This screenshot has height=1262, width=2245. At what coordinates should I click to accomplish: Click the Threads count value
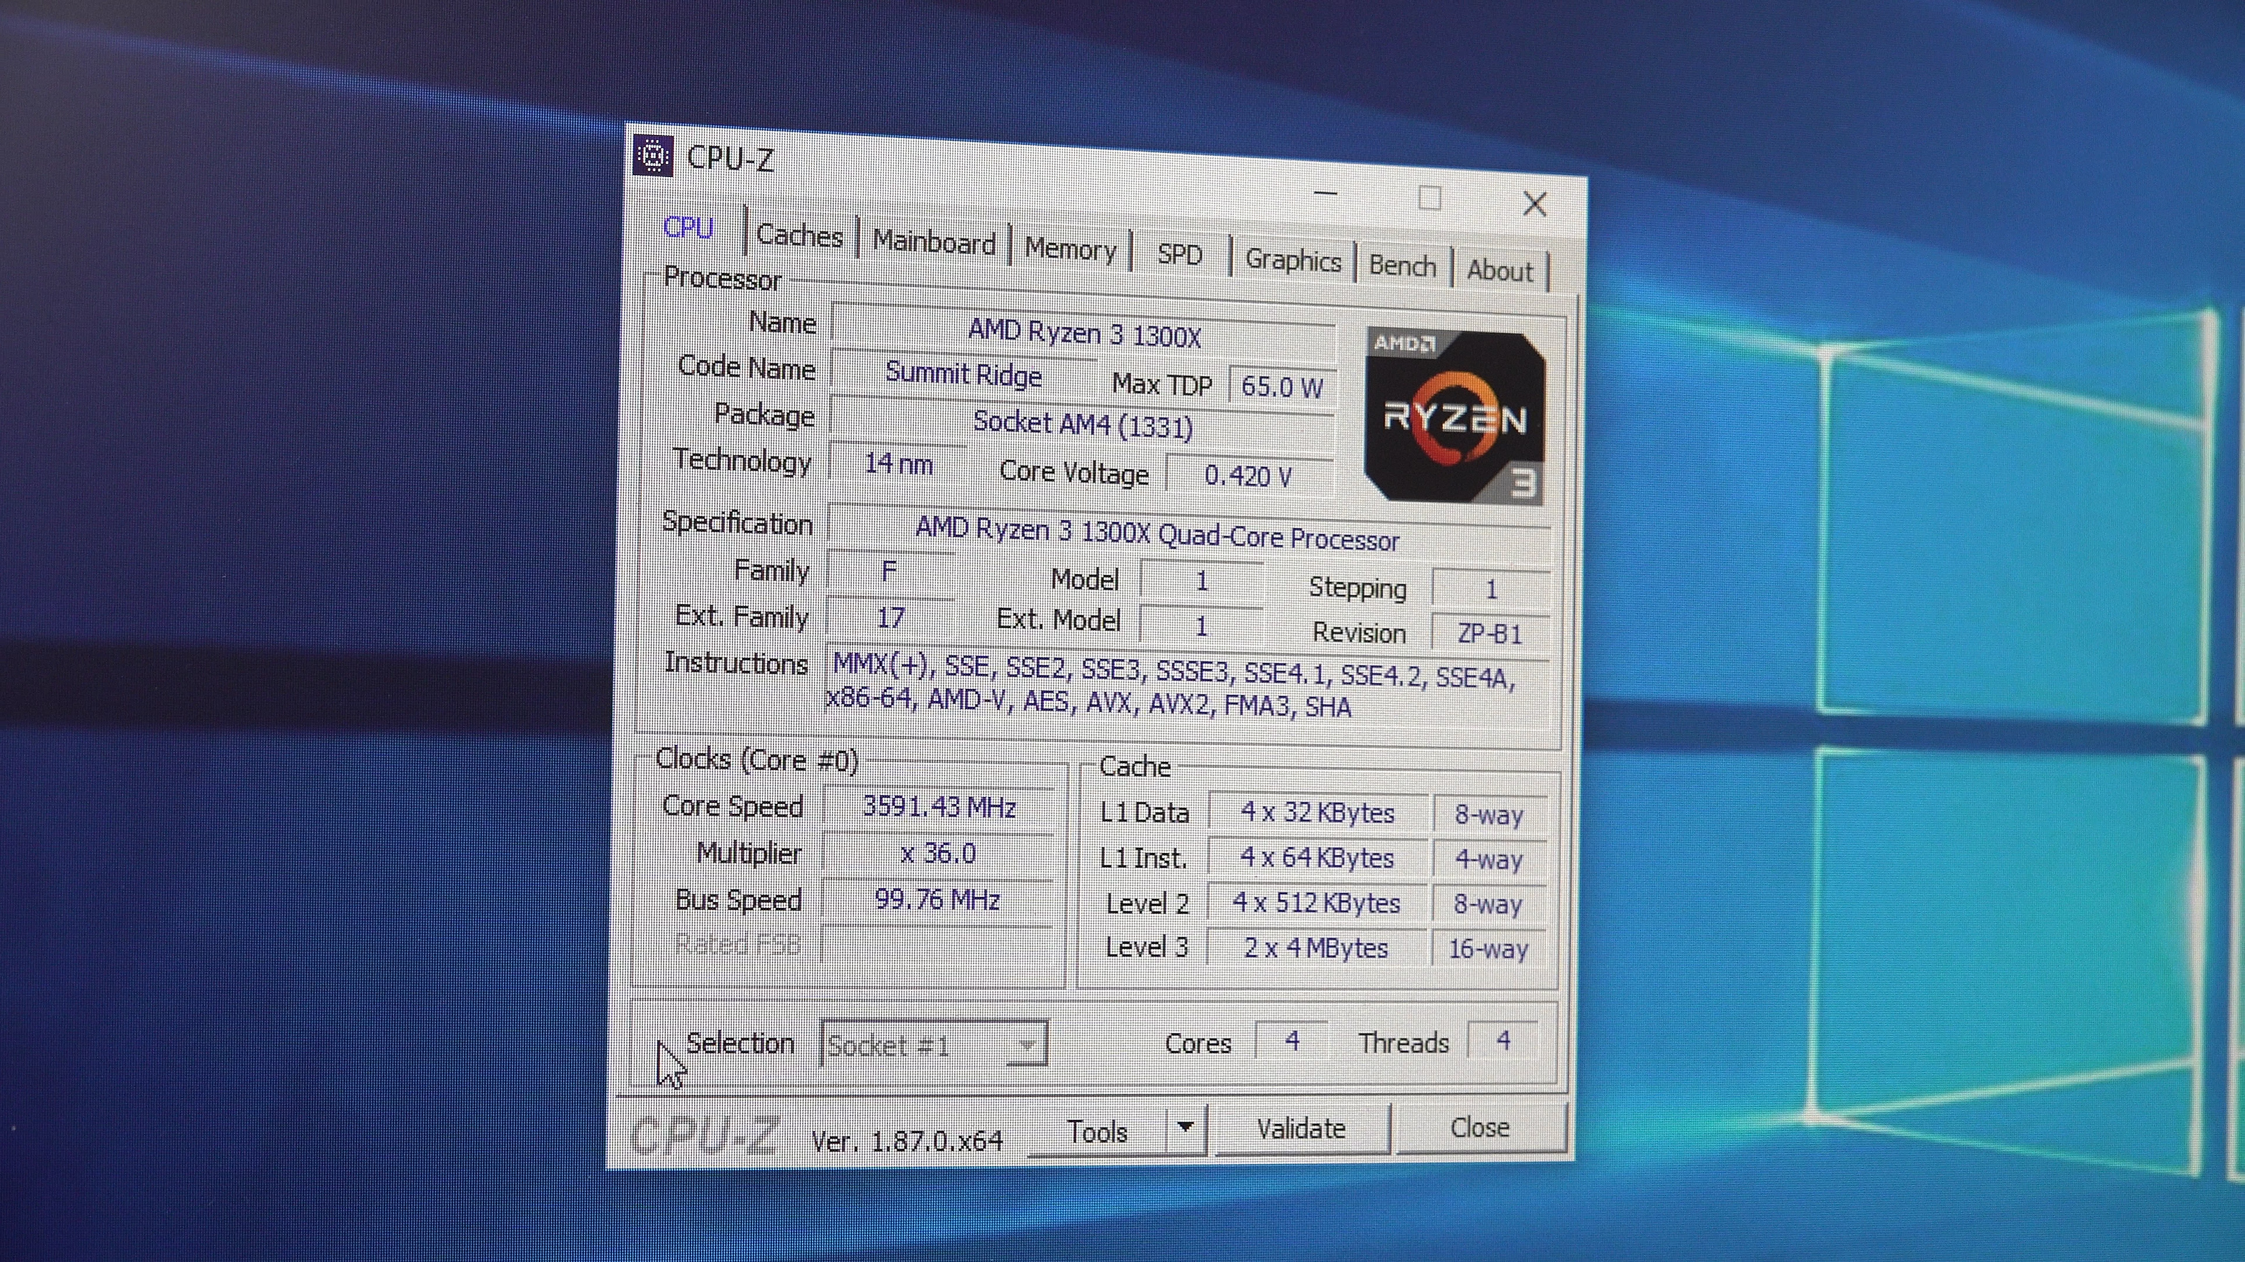point(1503,1041)
